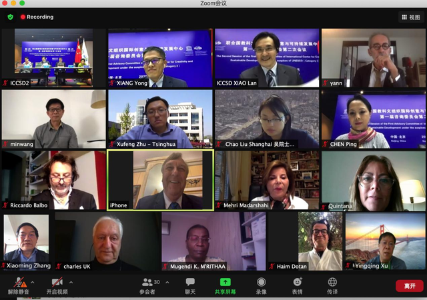Select the highlighted iPhone participant video
The height and width of the screenshot is (300, 427).
click(160, 180)
